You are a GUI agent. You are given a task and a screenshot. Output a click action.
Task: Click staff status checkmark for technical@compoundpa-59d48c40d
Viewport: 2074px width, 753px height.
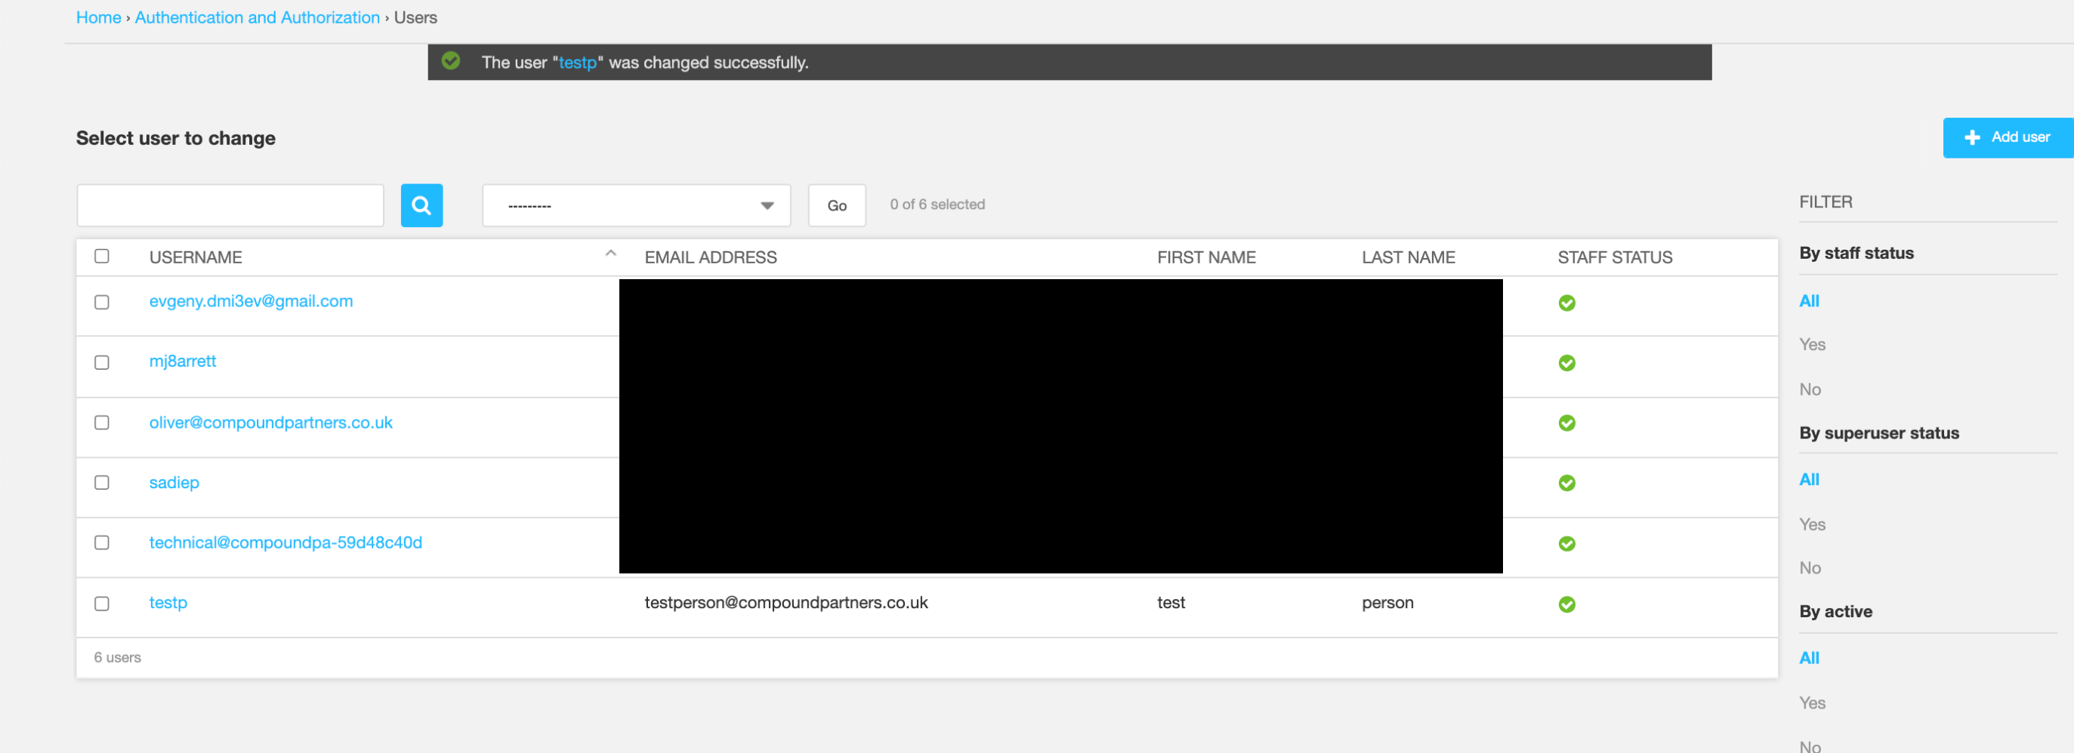point(1566,544)
